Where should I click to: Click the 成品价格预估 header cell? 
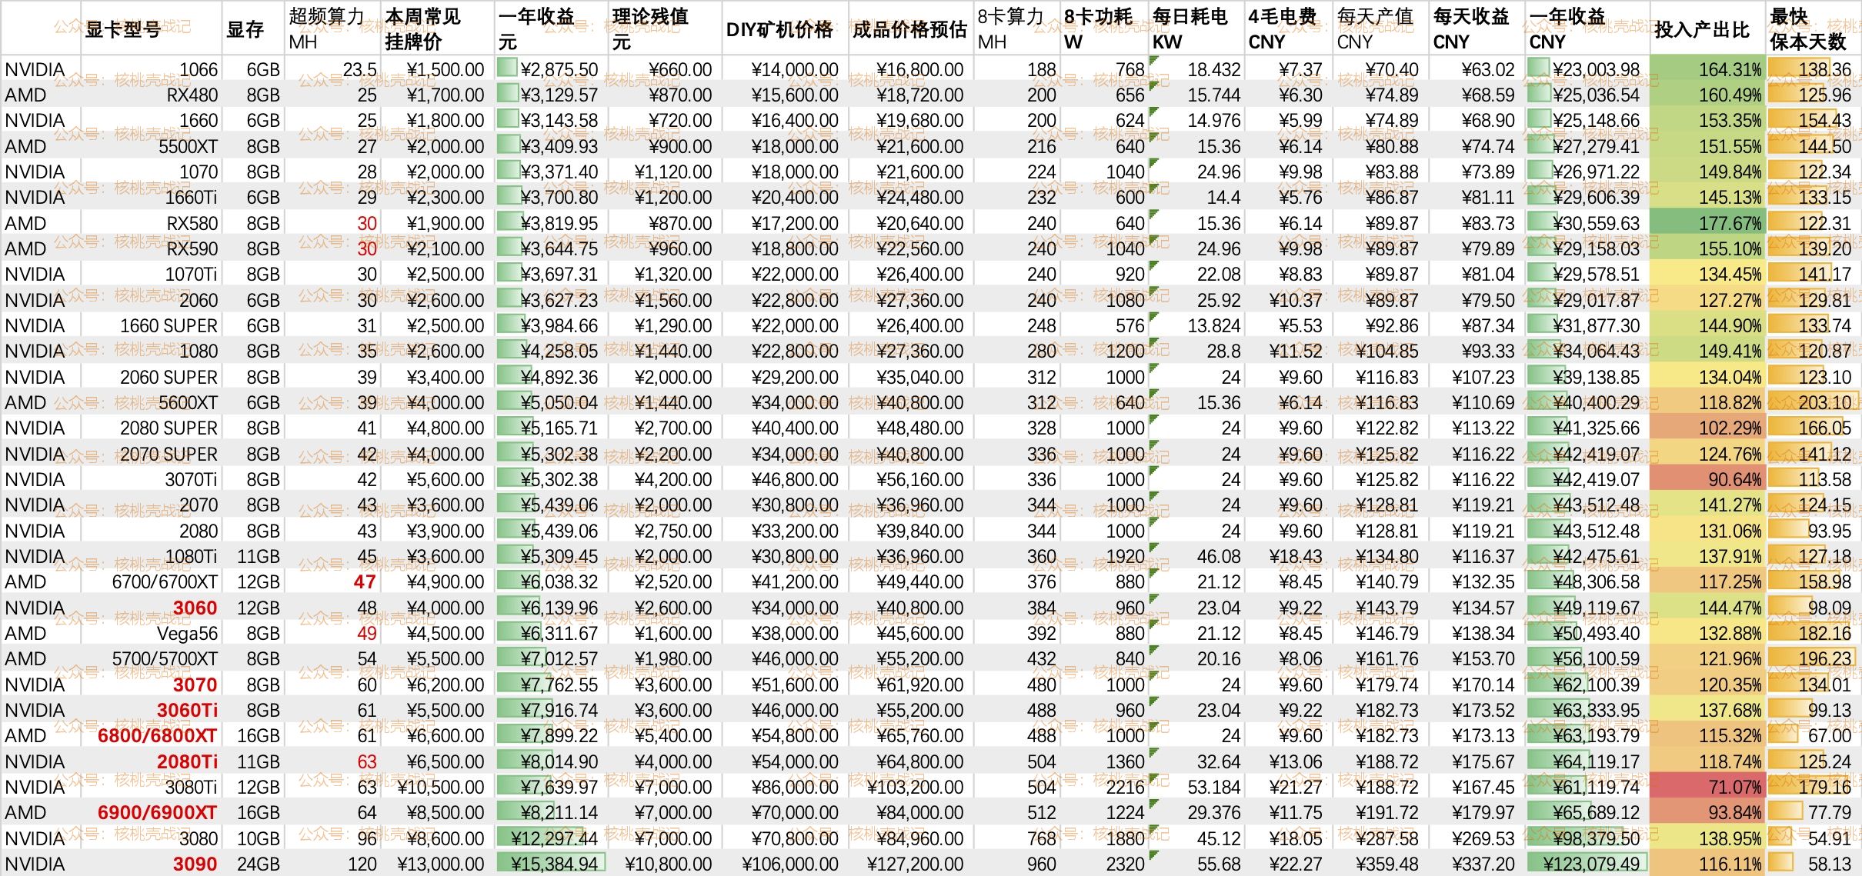point(909,29)
